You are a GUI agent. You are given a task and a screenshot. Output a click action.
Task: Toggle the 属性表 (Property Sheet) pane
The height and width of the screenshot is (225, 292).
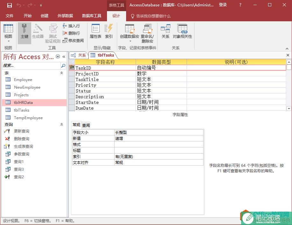tap(96, 31)
